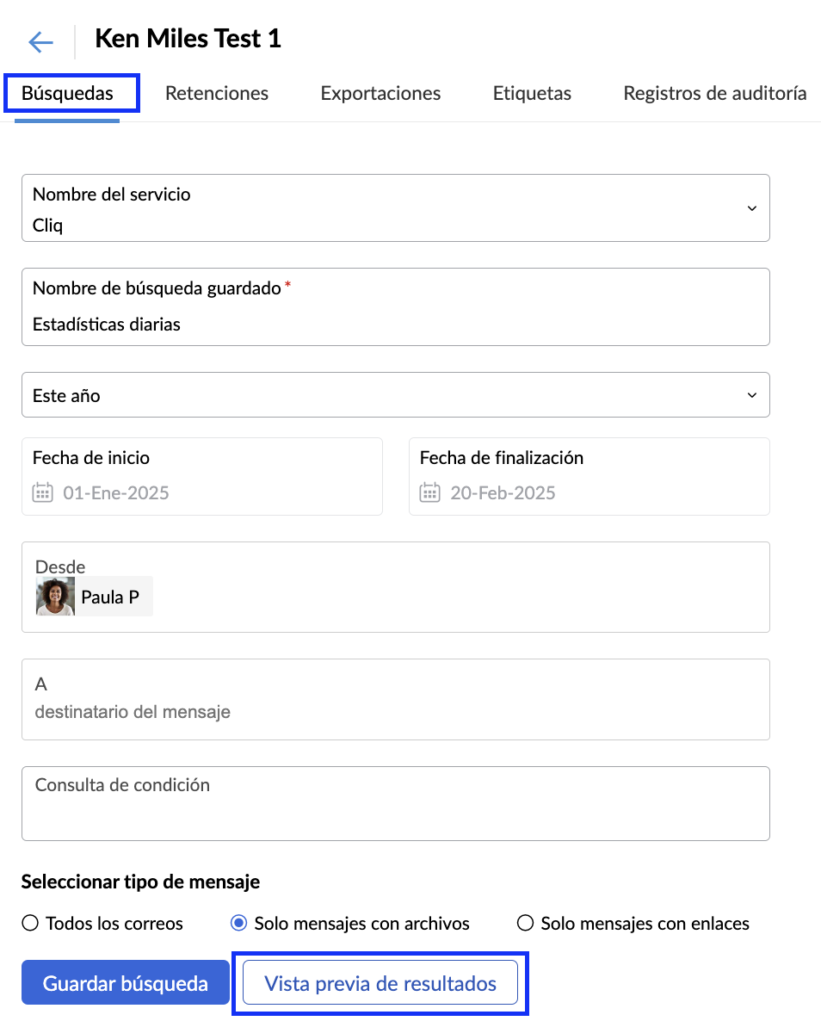This screenshot has height=1021, width=821.
Task: Open the Este año date range dropdown
Action: point(396,394)
